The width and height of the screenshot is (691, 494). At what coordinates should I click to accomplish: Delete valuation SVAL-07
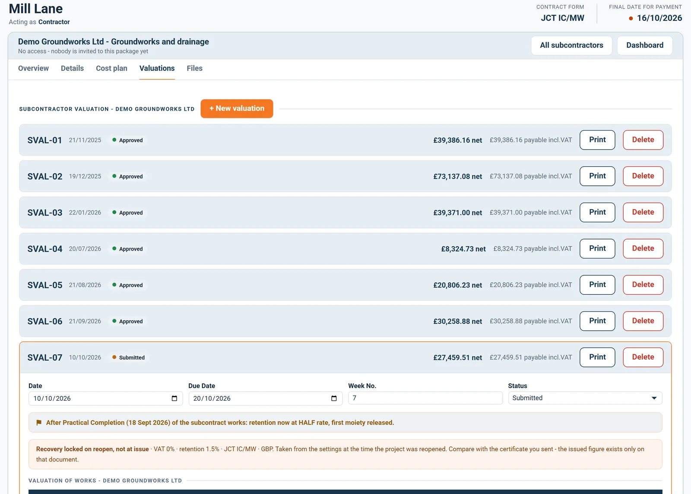[643, 357]
